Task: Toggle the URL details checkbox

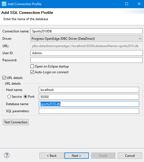Action: [x=4, y=78]
